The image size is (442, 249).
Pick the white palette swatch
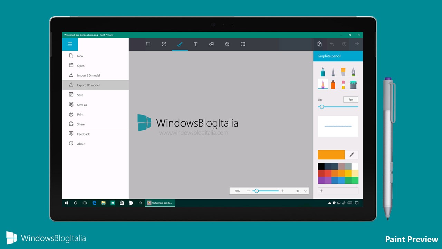click(x=355, y=166)
